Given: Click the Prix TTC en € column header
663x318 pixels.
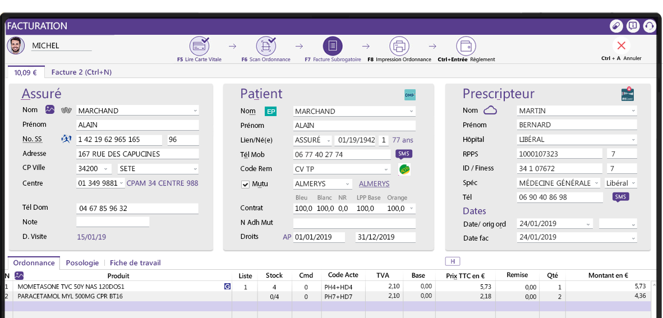Looking at the screenshot, I should tap(465, 276).
